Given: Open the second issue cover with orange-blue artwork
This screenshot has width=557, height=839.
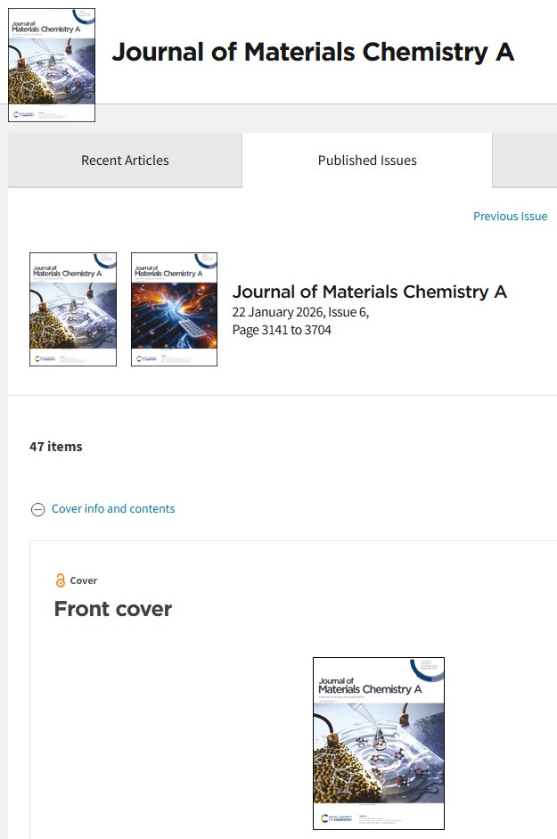Looking at the screenshot, I should [174, 308].
